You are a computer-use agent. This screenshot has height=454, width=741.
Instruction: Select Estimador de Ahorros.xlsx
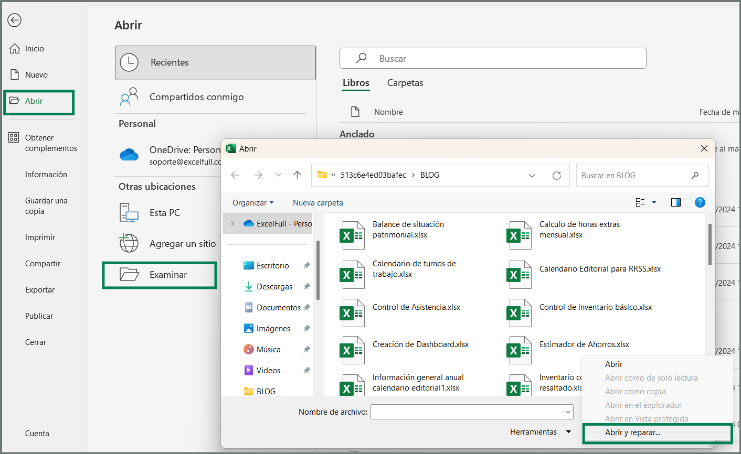(x=568, y=350)
